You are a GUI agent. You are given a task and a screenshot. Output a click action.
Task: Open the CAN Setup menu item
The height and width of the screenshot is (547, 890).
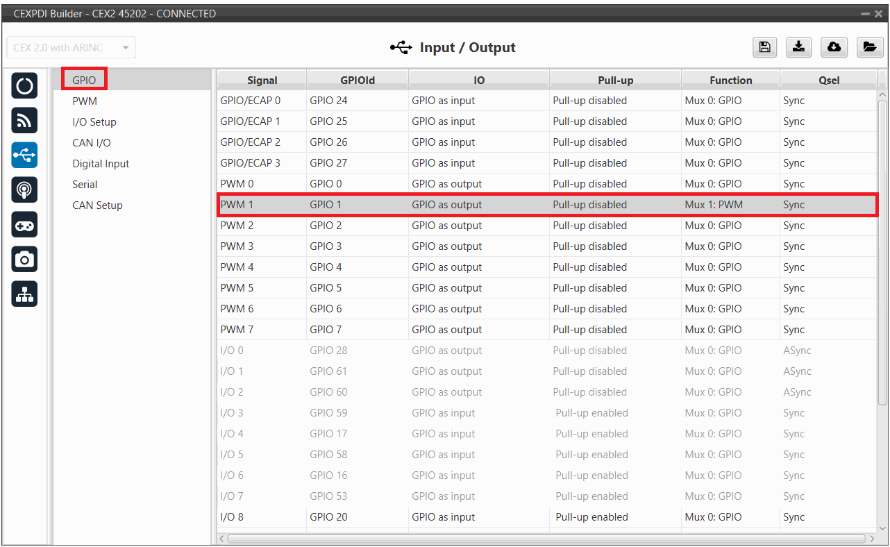(x=97, y=205)
